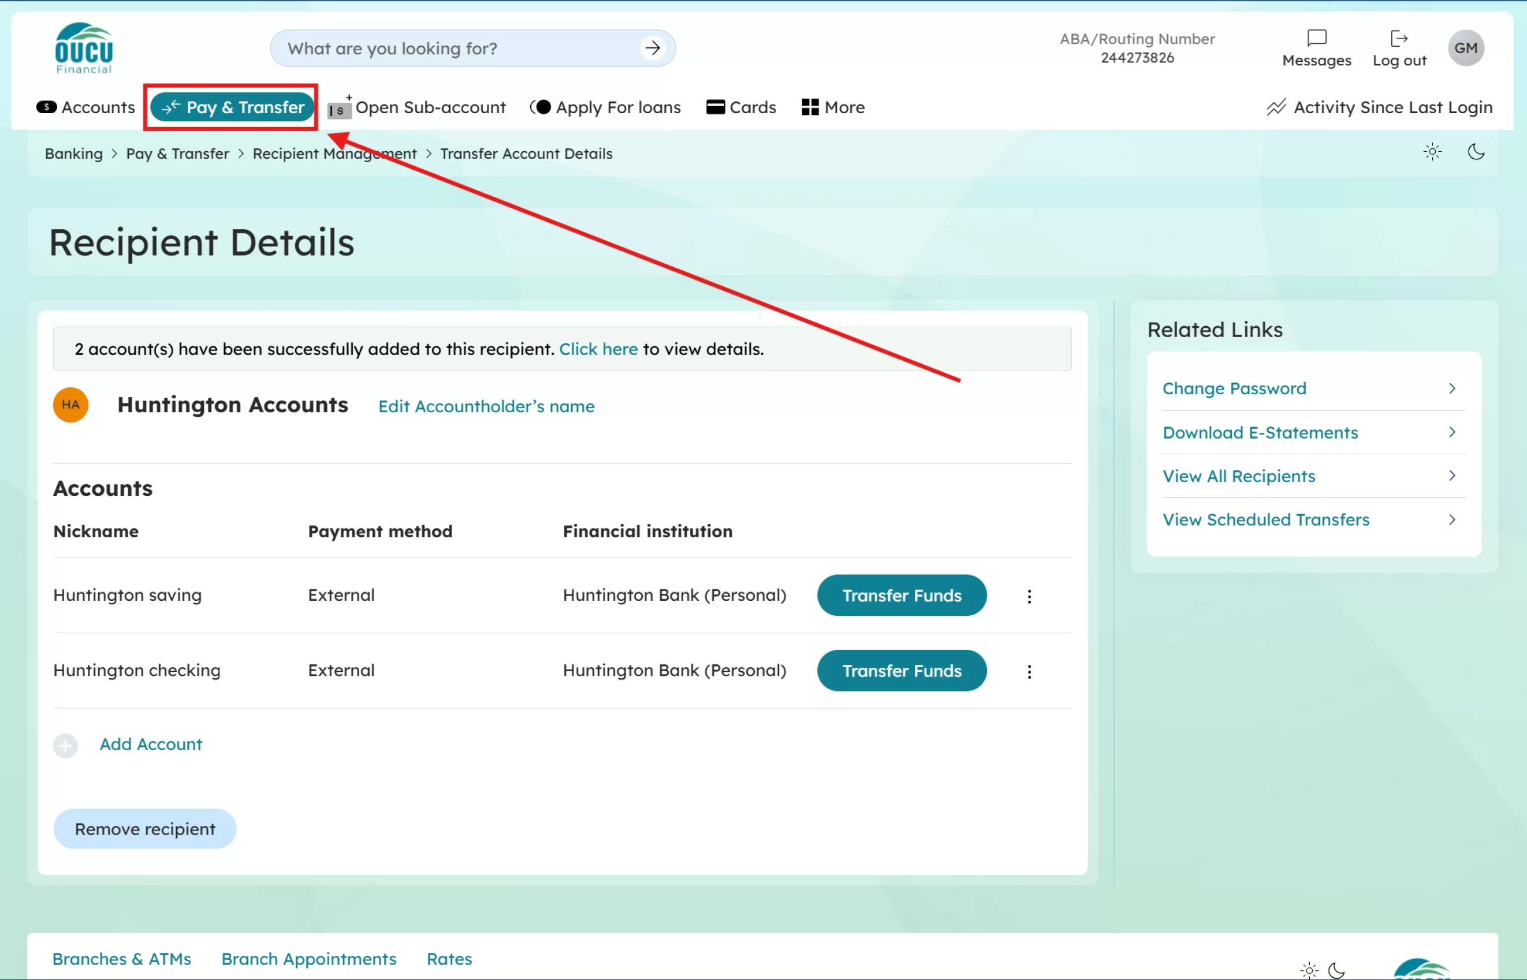Image resolution: width=1527 pixels, height=980 pixels.
Task: Open the Change Password link
Action: point(1234,388)
